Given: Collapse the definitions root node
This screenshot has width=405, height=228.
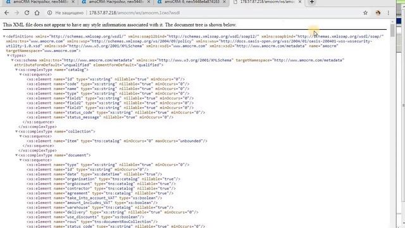Looking at the screenshot, I should click(x=4, y=37).
